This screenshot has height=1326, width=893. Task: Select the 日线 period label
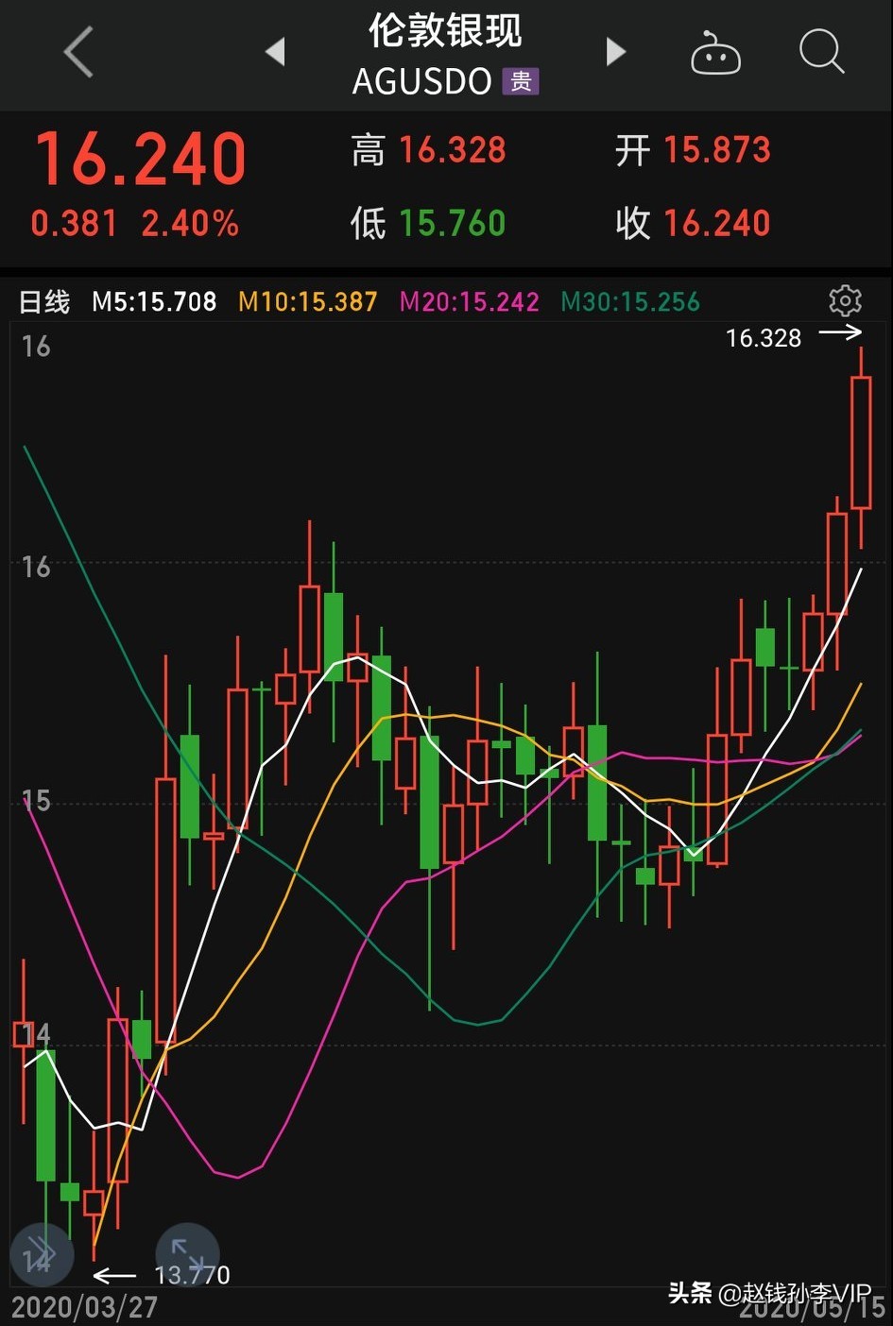tap(44, 302)
